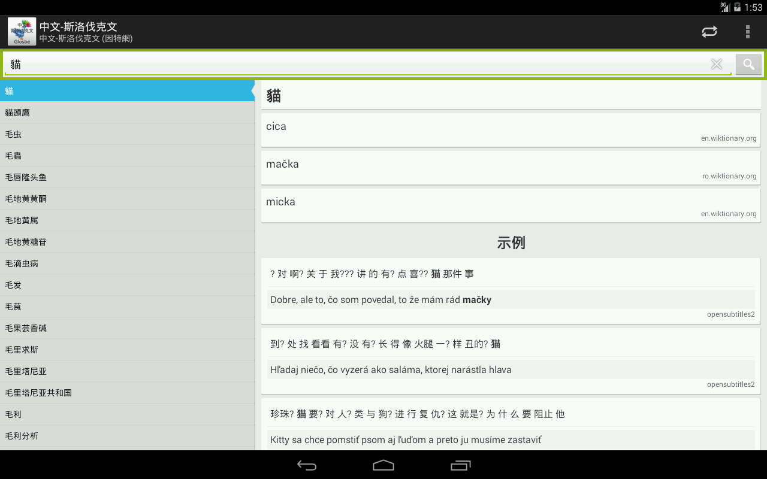Screen dimensions: 767x479
Task: Tap the ro.wiktionary.org source label
Action: click(729, 176)
